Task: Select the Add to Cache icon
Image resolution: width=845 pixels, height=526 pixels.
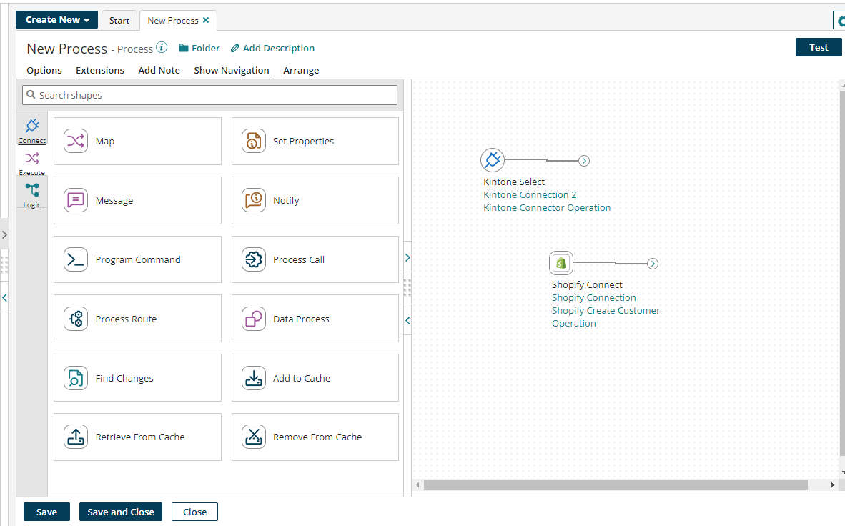Action: (x=254, y=378)
